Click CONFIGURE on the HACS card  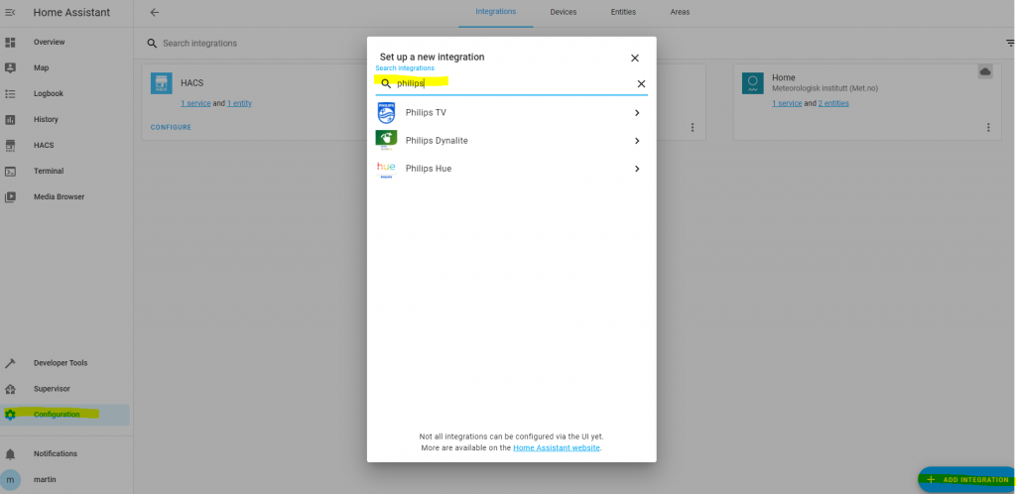171,128
